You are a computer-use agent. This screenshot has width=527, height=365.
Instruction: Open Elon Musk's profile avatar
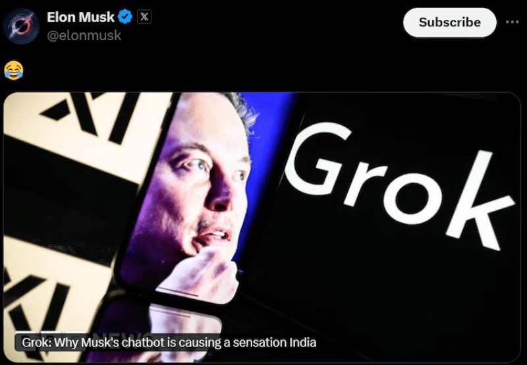(21, 26)
